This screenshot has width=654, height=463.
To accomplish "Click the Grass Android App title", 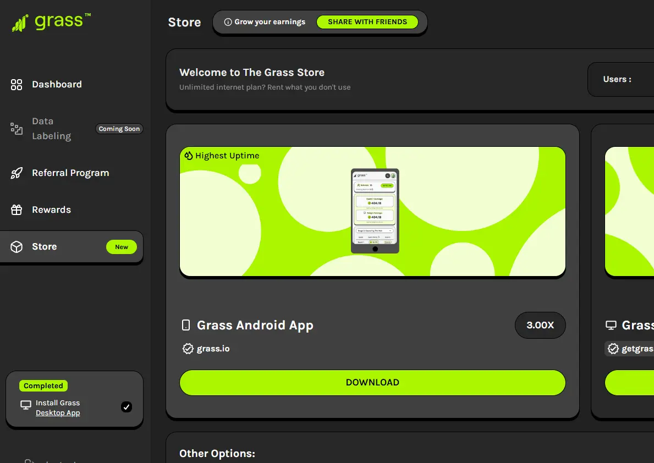I will tap(255, 326).
